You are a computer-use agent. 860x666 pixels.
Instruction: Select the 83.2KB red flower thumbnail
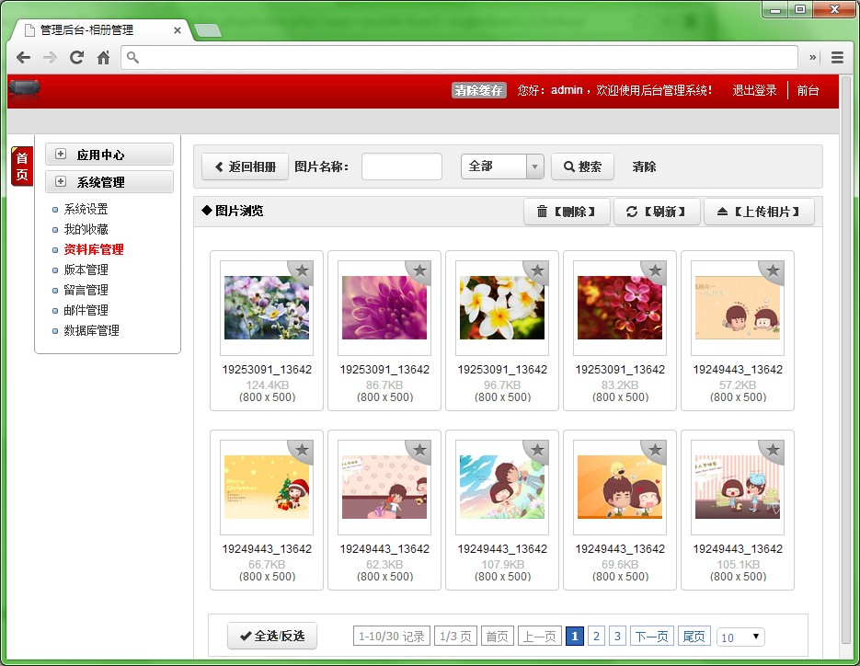tap(620, 308)
